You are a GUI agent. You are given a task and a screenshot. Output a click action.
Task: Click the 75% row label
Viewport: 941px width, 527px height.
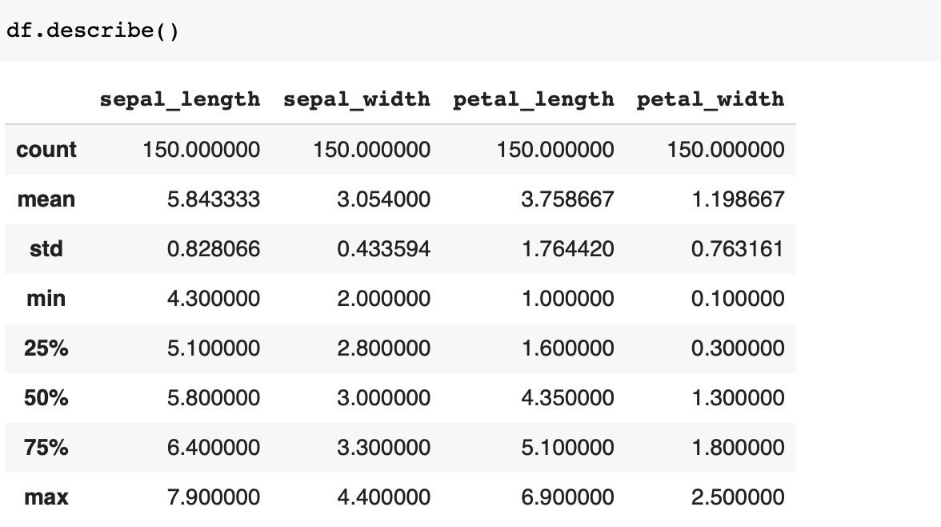click(x=46, y=448)
